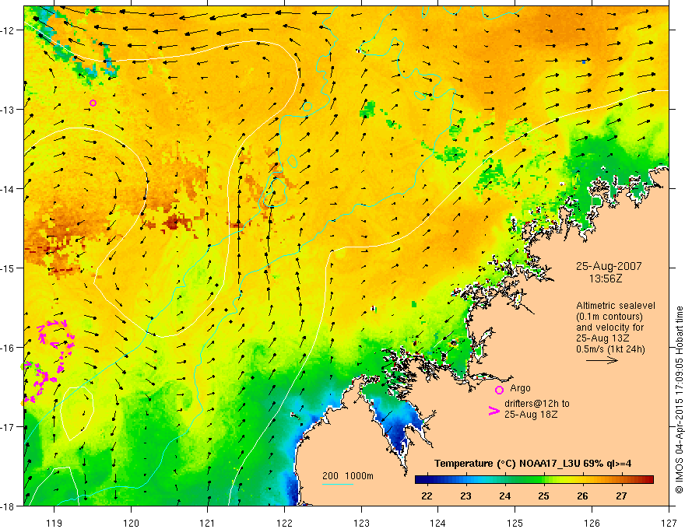Click the colorbar tick label '24'

(x=505, y=496)
